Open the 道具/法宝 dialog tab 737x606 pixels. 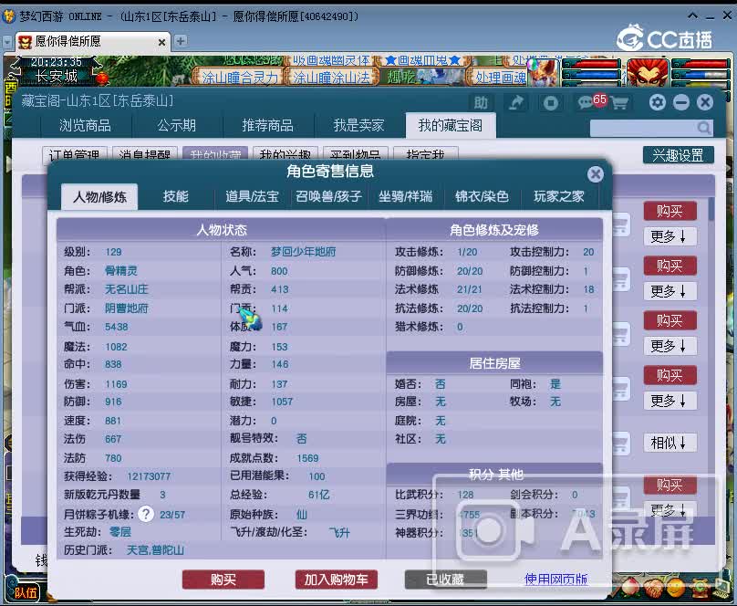click(252, 196)
